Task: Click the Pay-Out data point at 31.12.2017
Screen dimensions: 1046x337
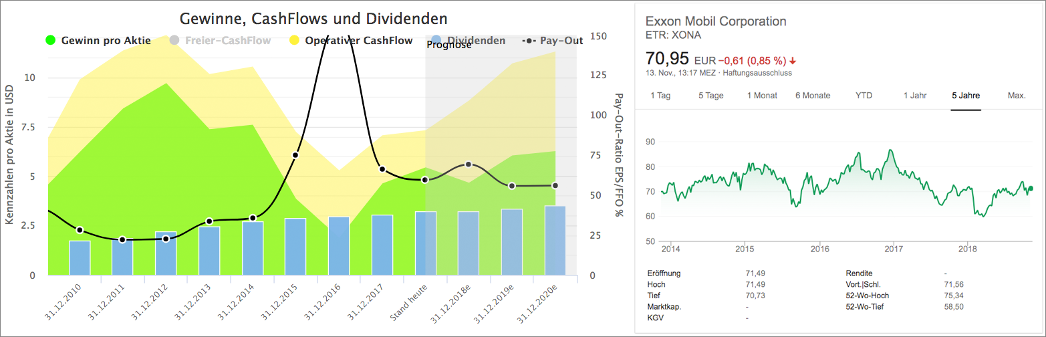Action: pos(382,169)
